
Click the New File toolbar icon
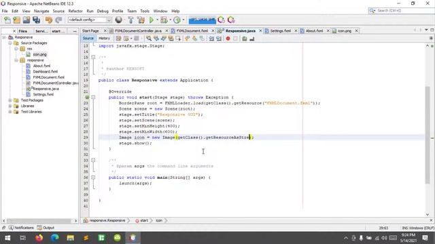tap(7, 20)
